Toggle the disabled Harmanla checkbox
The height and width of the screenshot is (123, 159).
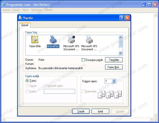[x=83, y=91]
